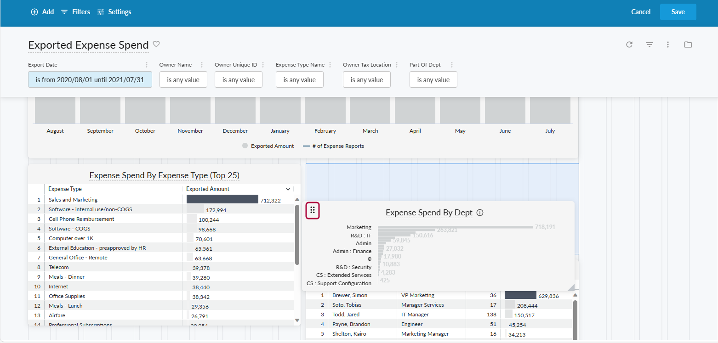
Task: Open the Owner Name 'is any value' dropdown
Action: click(x=183, y=79)
